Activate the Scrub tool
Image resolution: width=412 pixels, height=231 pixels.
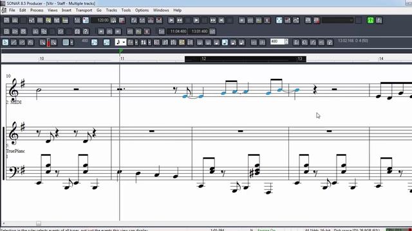pos(30,42)
